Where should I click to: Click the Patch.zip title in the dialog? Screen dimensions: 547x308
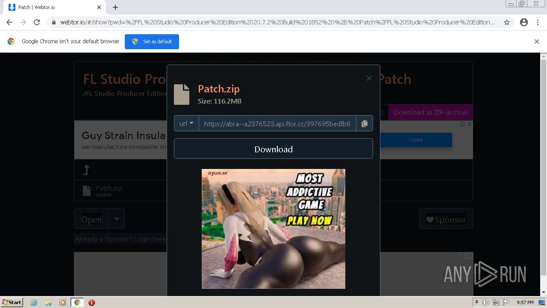coord(219,89)
